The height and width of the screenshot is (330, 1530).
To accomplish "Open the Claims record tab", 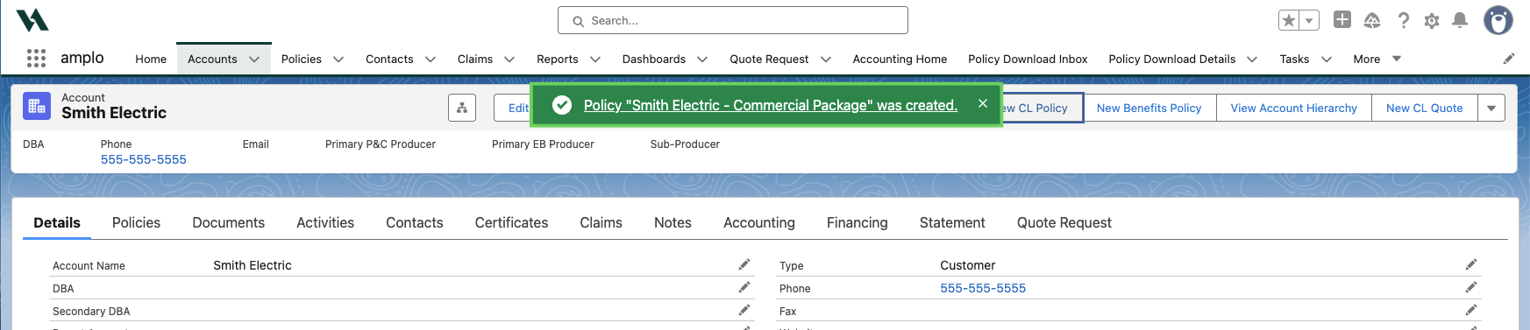I will [x=601, y=222].
